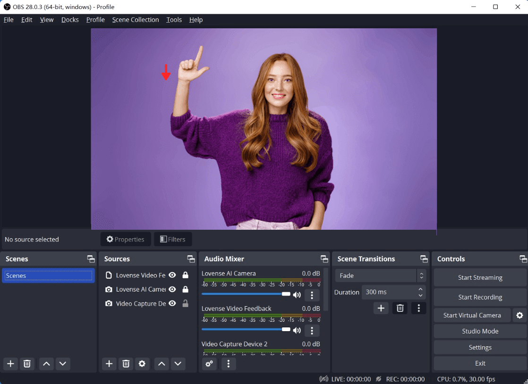Mute the Lovense AI Camera audio

297,295
